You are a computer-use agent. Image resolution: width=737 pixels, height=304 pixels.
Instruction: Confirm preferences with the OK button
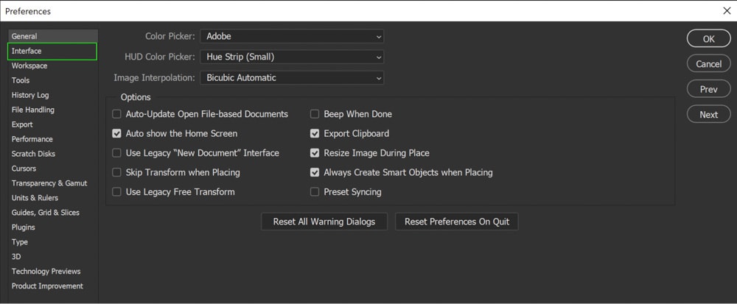709,39
